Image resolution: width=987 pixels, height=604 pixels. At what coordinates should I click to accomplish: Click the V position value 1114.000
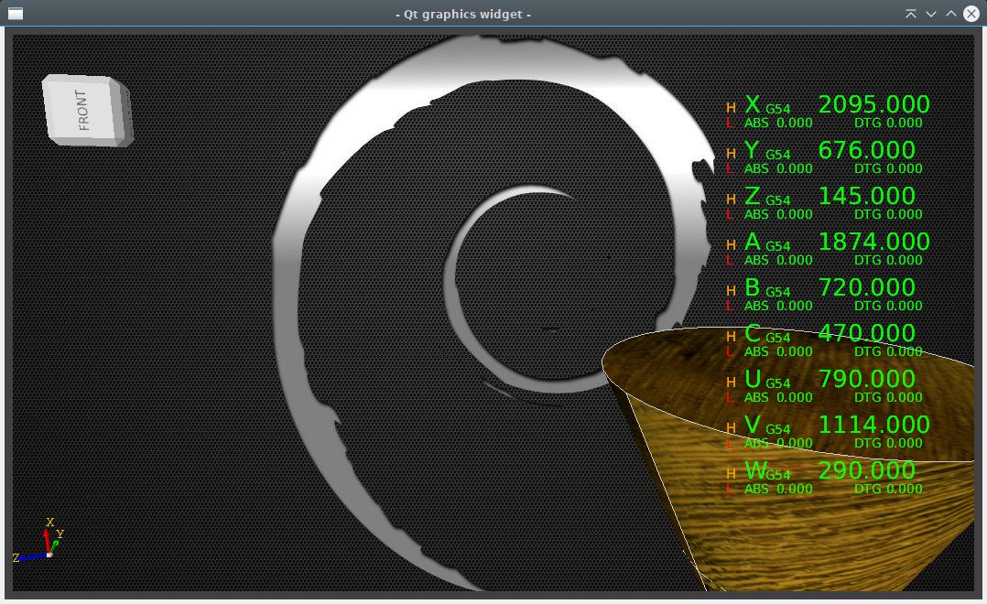pos(873,425)
